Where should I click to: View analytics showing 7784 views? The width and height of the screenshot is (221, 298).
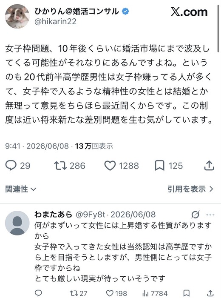(155, 293)
